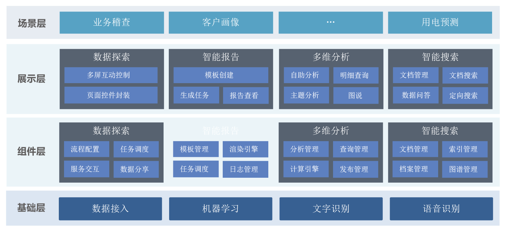Screen dimensions: 506x232
Task: Open the 明细查询 block
Action: 356,75
